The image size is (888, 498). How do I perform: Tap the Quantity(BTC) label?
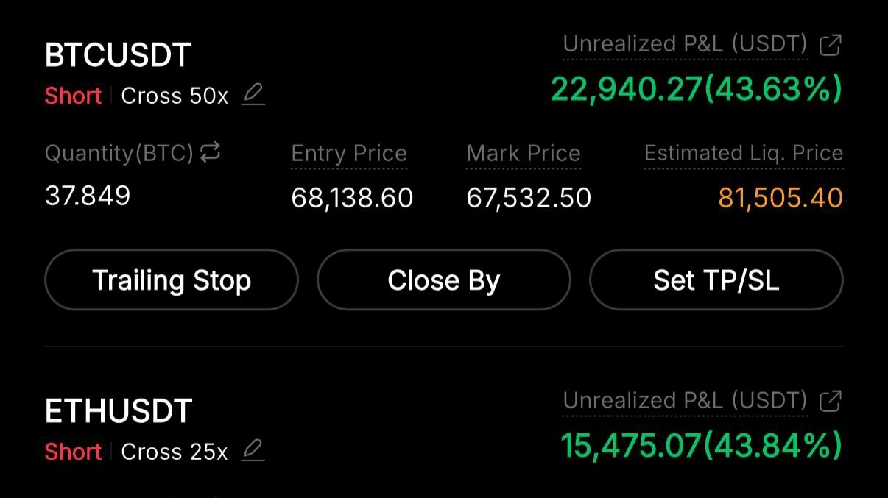119,153
